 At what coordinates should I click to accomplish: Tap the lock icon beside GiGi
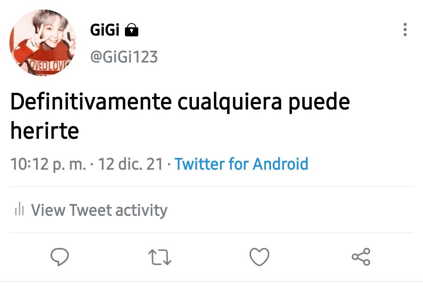click(132, 30)
